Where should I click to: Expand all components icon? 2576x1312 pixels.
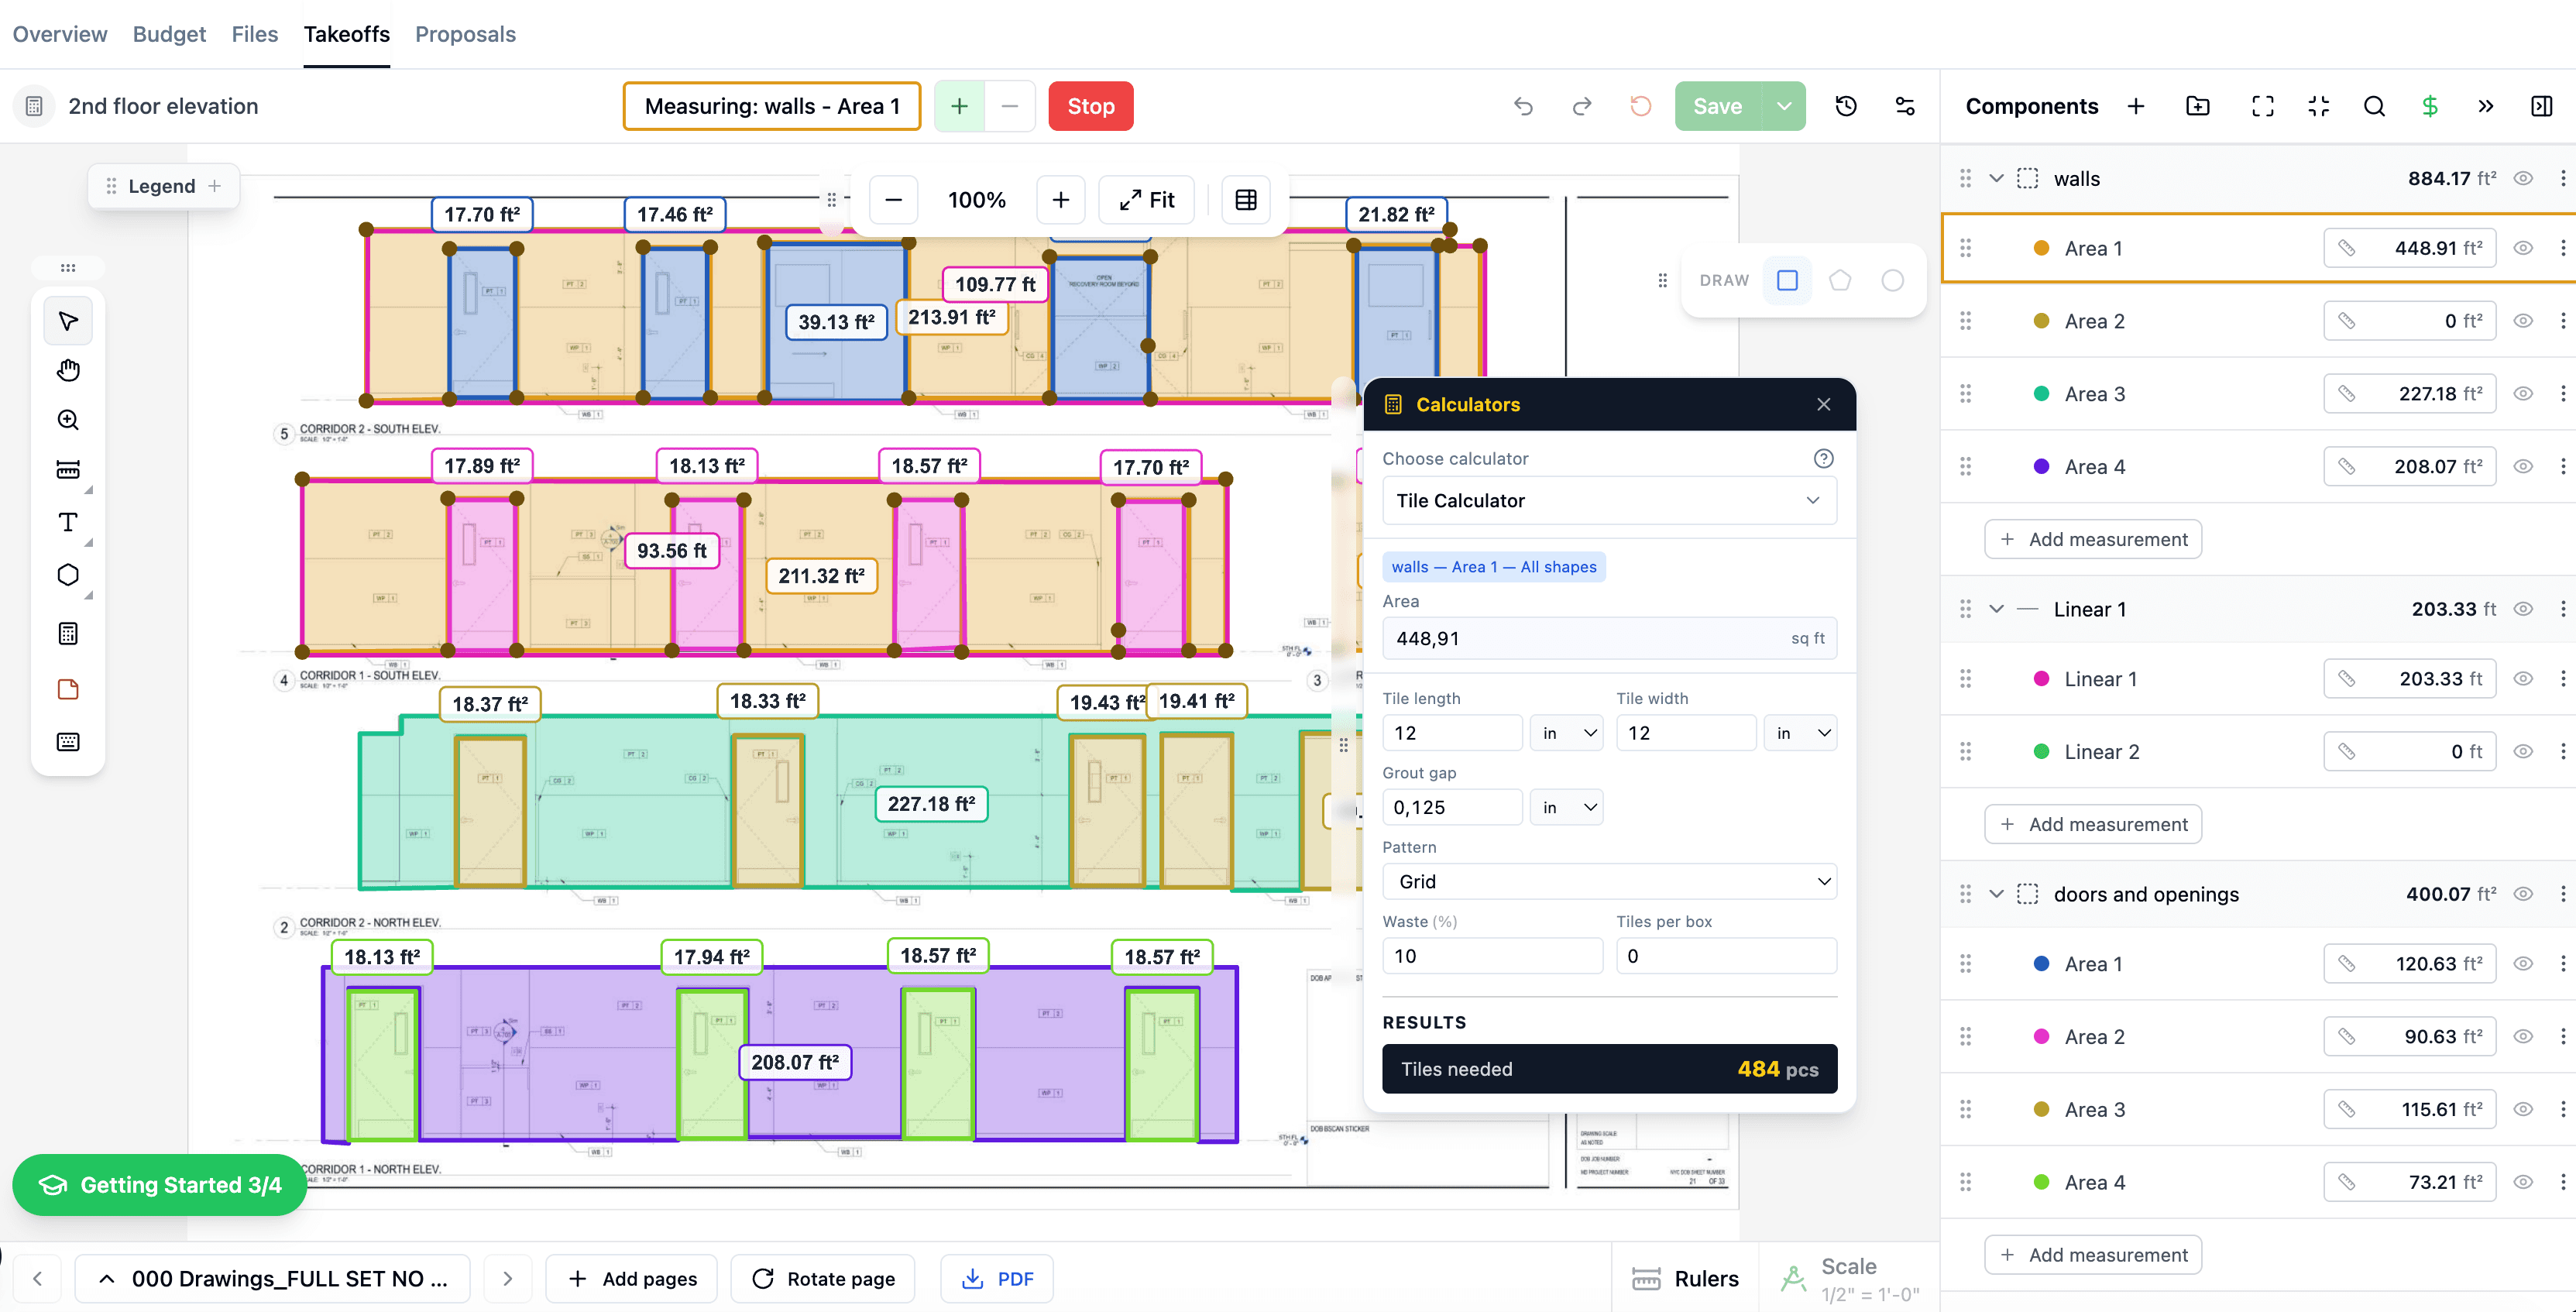coord(2263,106)
